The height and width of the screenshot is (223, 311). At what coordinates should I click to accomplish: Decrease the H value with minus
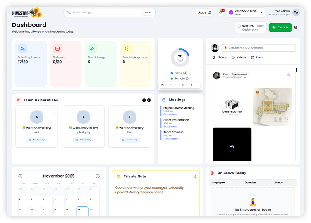pyautogui.click(x=187, y=85)
